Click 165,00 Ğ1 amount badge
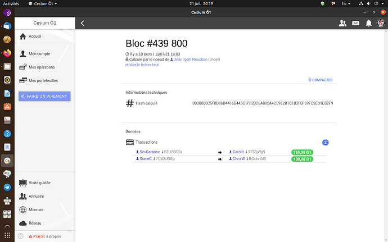 302,152
